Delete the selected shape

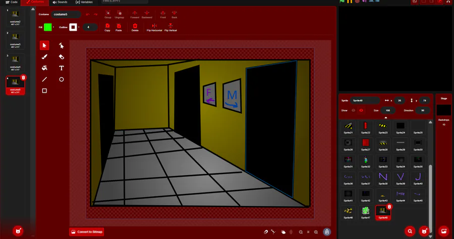pos(135,27)
